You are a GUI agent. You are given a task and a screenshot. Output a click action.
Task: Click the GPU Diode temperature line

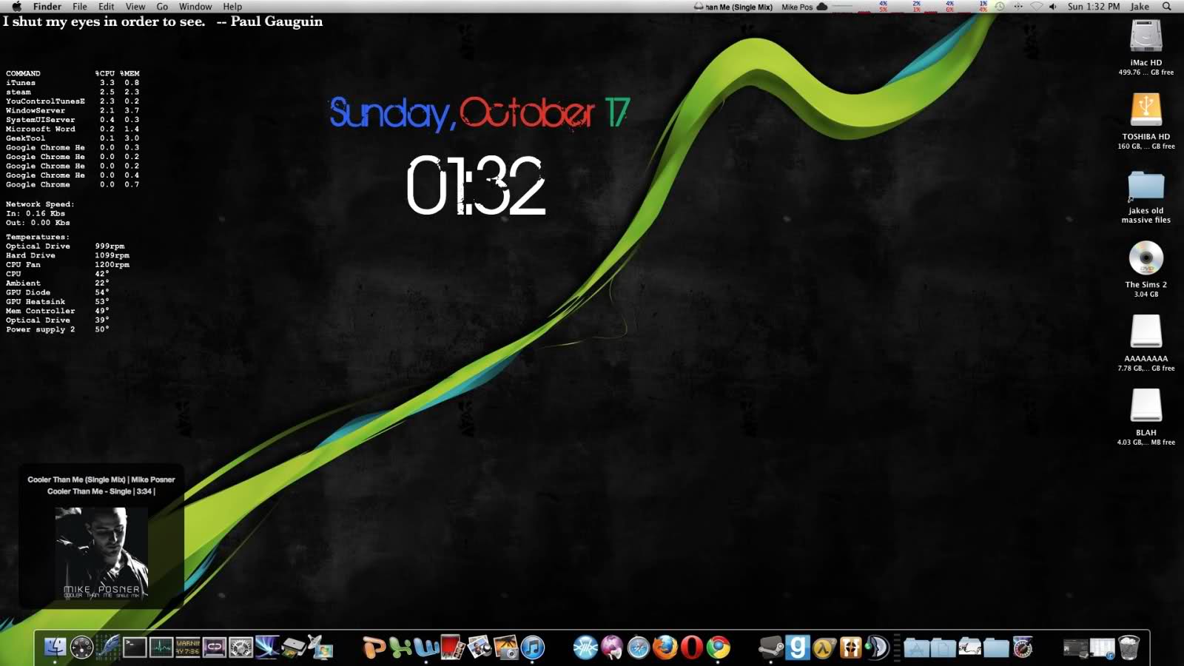(x=58, y=292)
